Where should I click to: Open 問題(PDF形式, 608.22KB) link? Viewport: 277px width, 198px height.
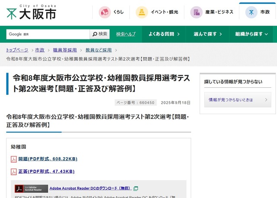[x=48, y=159]
